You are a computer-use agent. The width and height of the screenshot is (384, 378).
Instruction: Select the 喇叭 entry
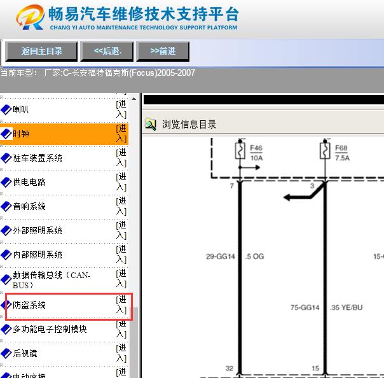[x=21, y=109]
